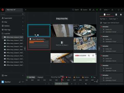Image resolution: width=124 pixels, height=93 pixels.
Task: Toggle the red recording type left of Event
Action: pyautogui.click(x=63, y=77)
